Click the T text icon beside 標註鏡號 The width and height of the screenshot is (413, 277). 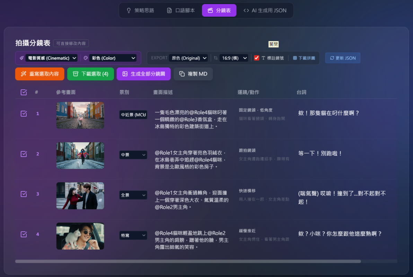pos(263,58)
